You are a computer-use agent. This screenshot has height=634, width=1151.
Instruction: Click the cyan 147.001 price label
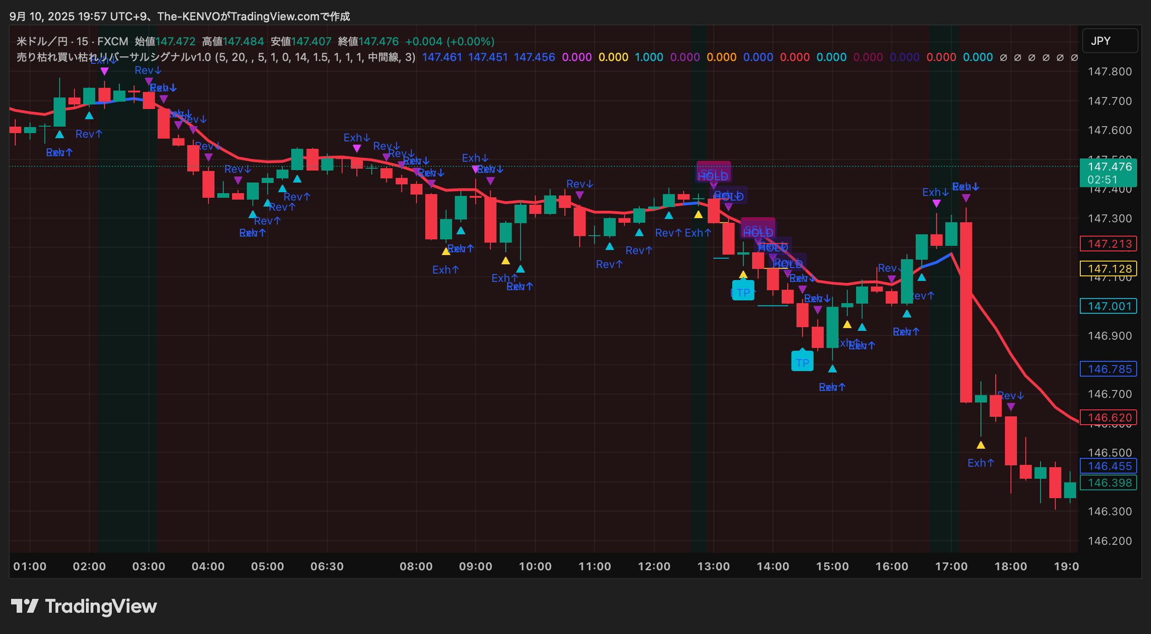1108,306
